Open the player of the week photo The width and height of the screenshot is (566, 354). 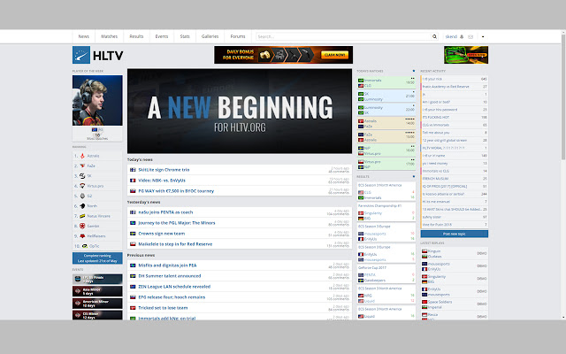click(97, 100)
